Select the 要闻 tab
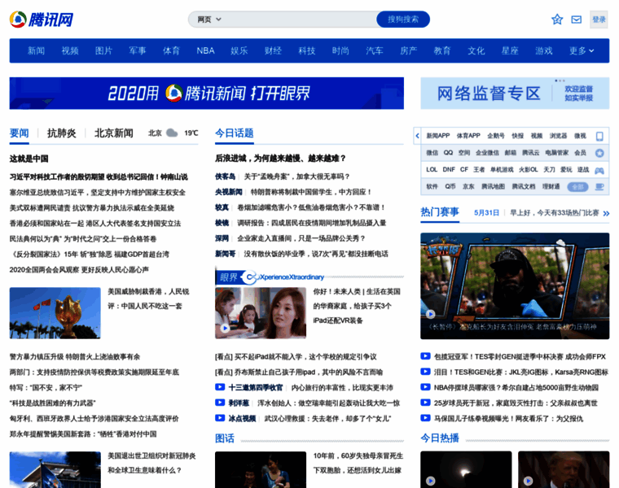Viewport: 619px width, 488px height. click(x=20, y=133)
